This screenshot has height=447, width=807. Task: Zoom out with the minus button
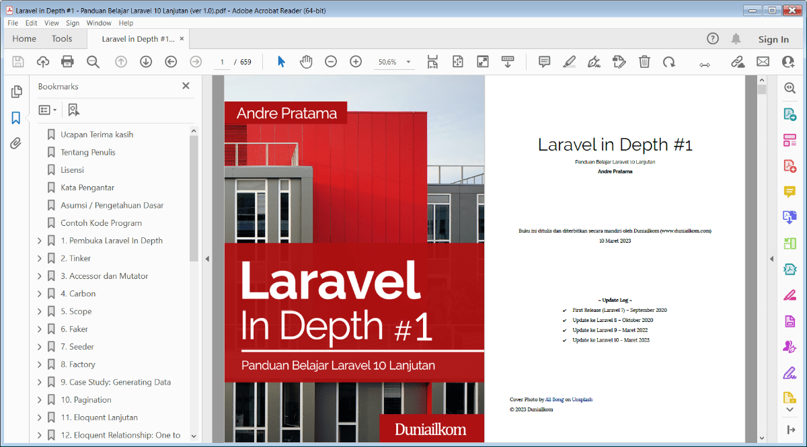331,62
